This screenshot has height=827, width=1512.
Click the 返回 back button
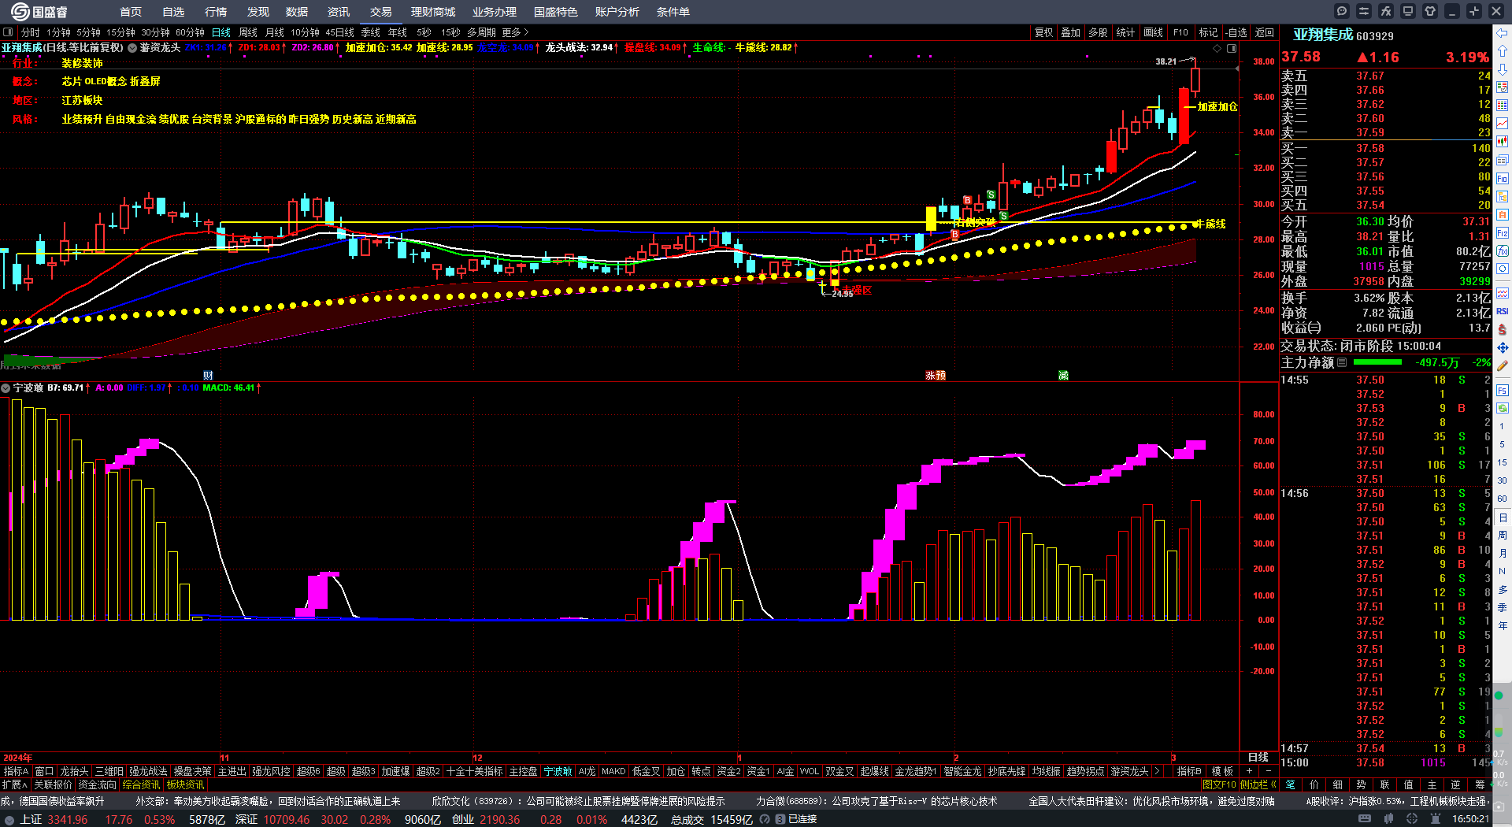(x=1265, y=32)
